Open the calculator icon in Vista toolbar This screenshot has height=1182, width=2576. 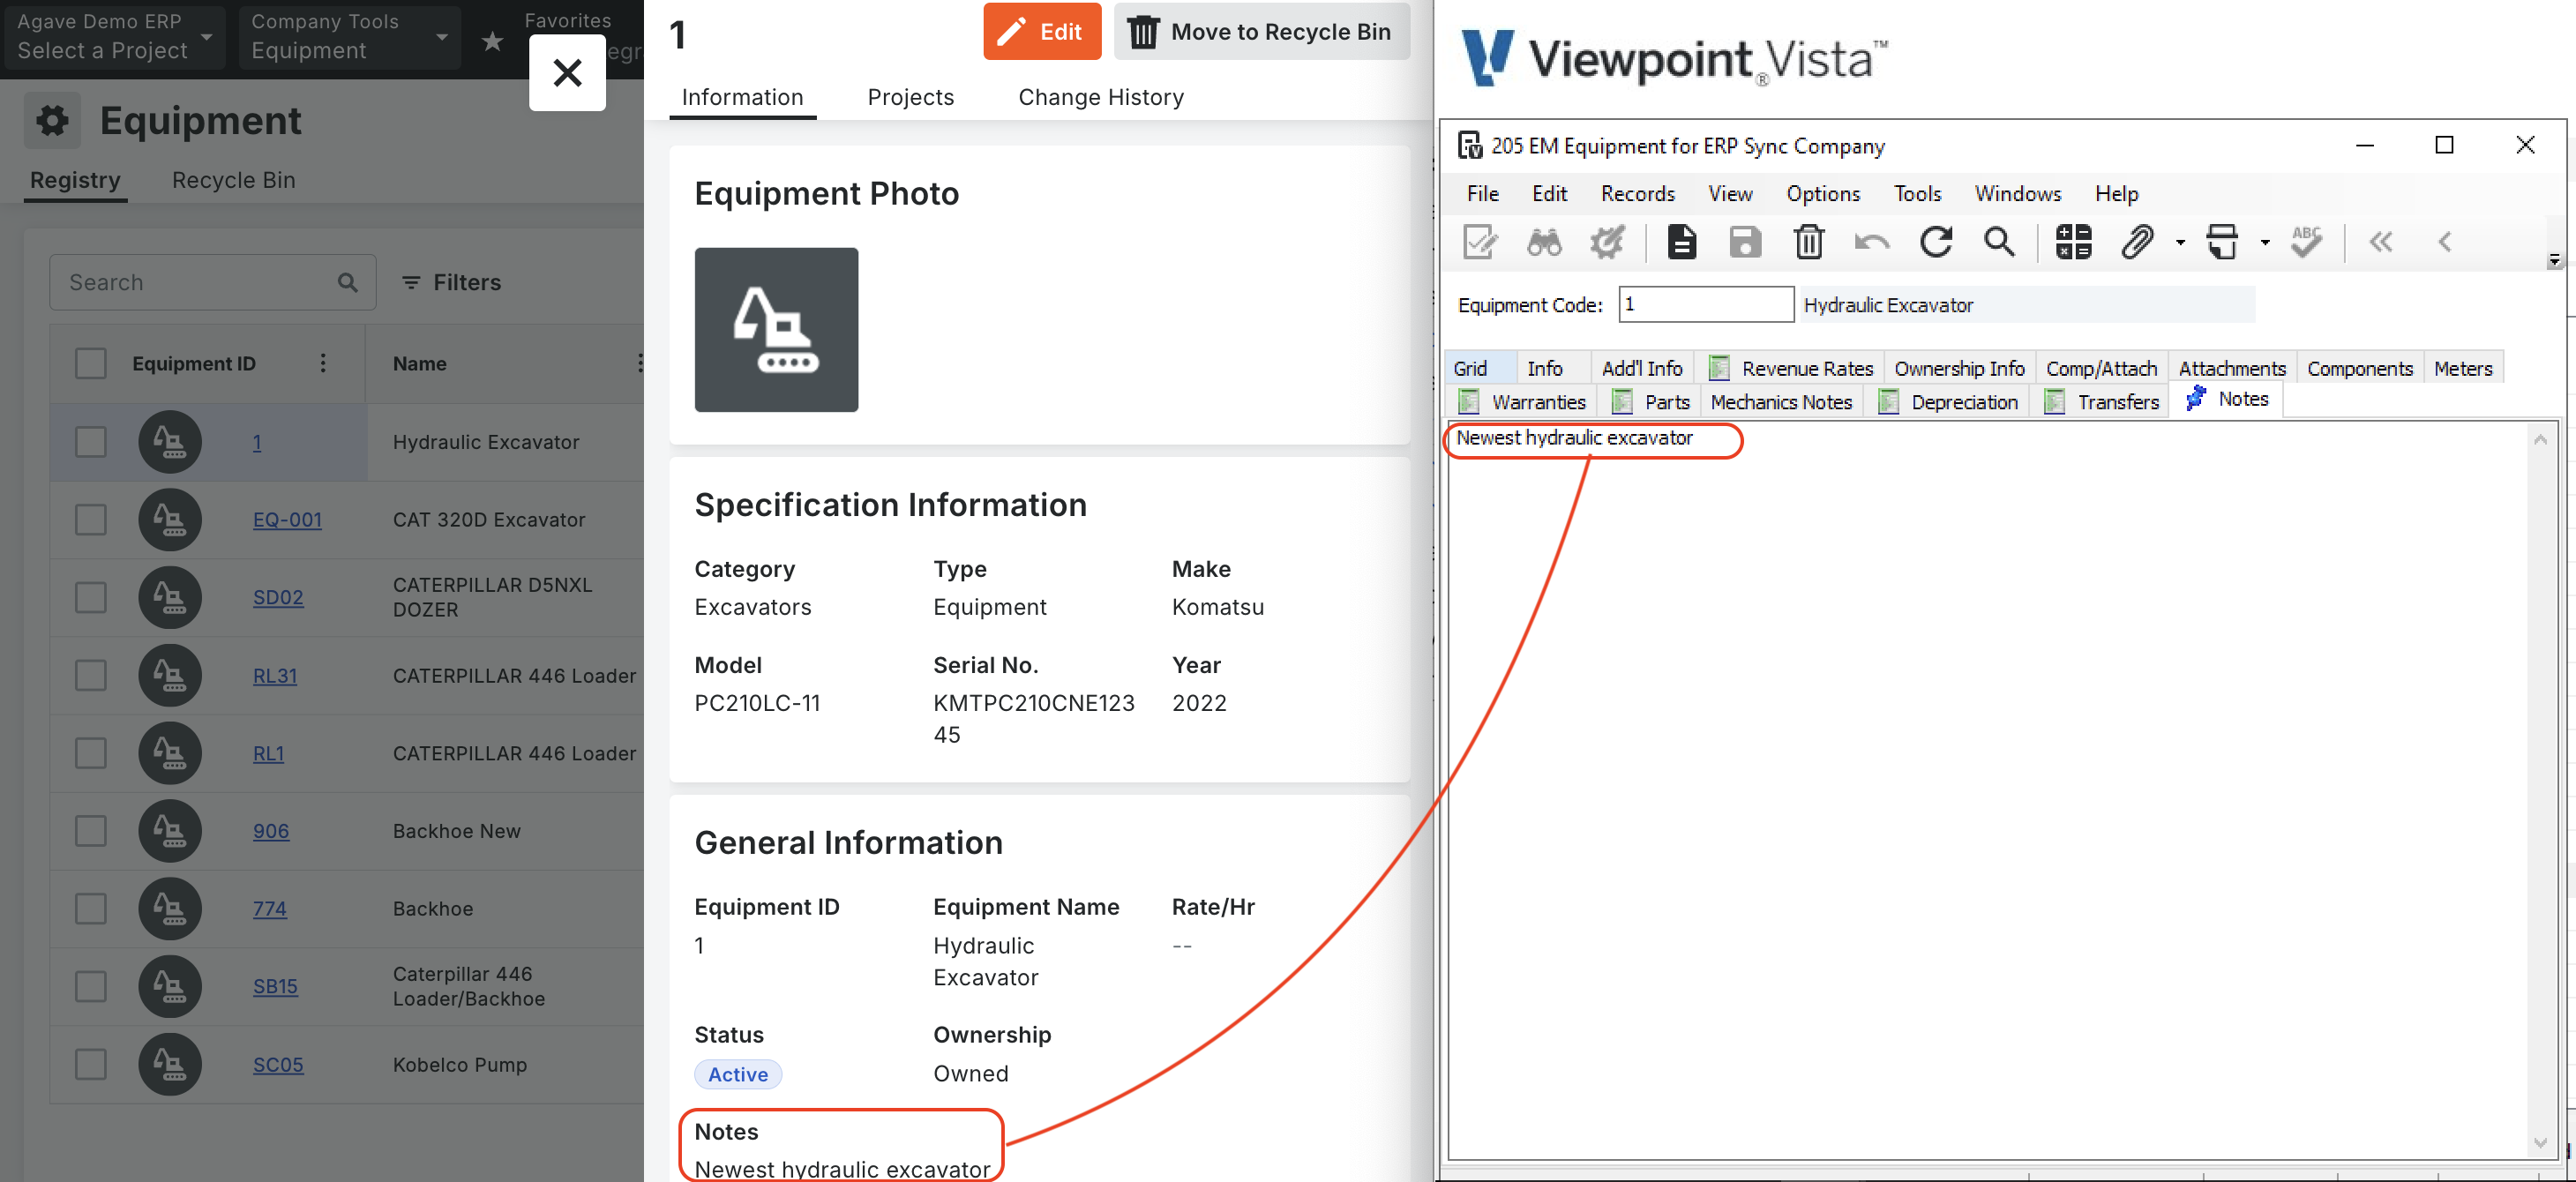(2073, 242)
